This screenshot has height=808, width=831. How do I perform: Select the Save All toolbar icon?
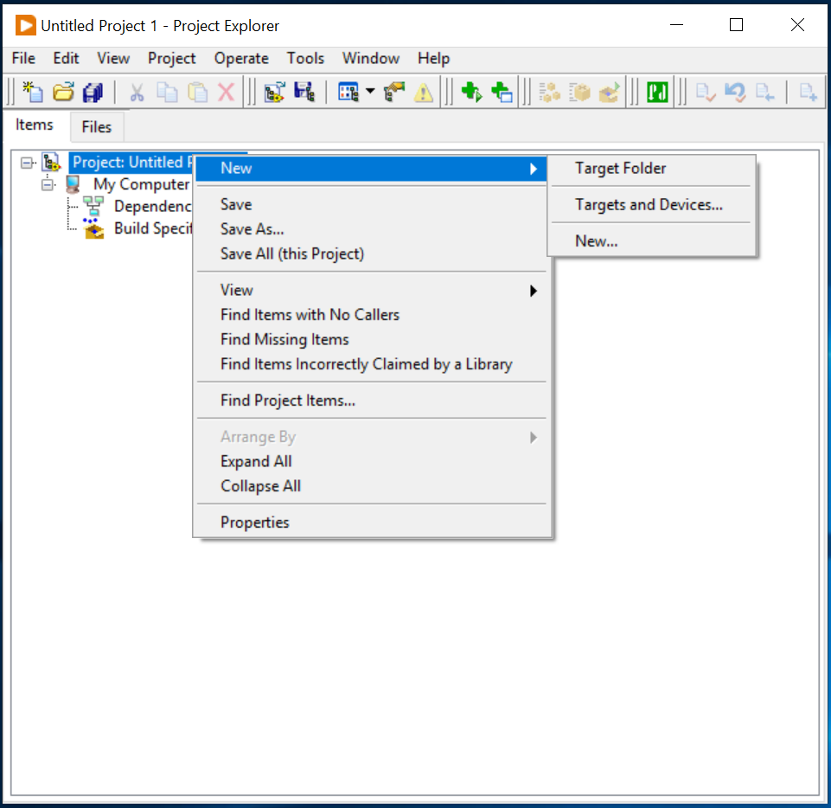coord(93,91)
